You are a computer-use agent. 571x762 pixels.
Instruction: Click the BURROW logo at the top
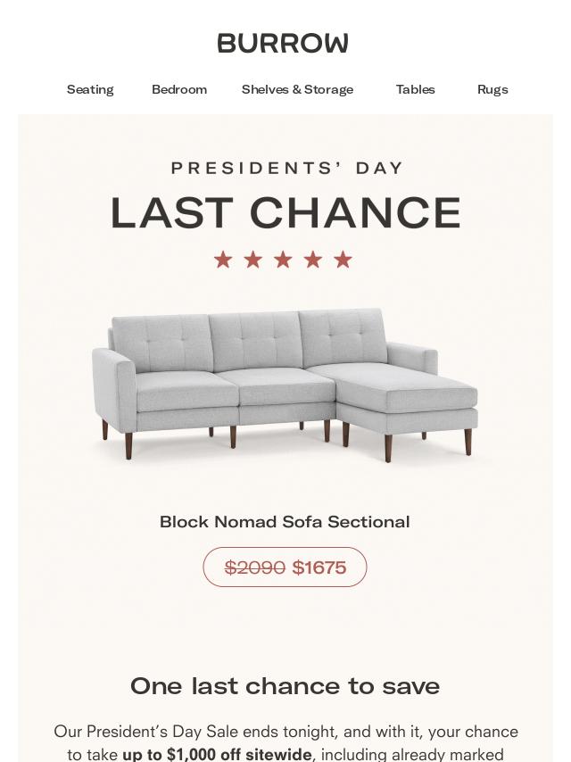pos(283,43)
